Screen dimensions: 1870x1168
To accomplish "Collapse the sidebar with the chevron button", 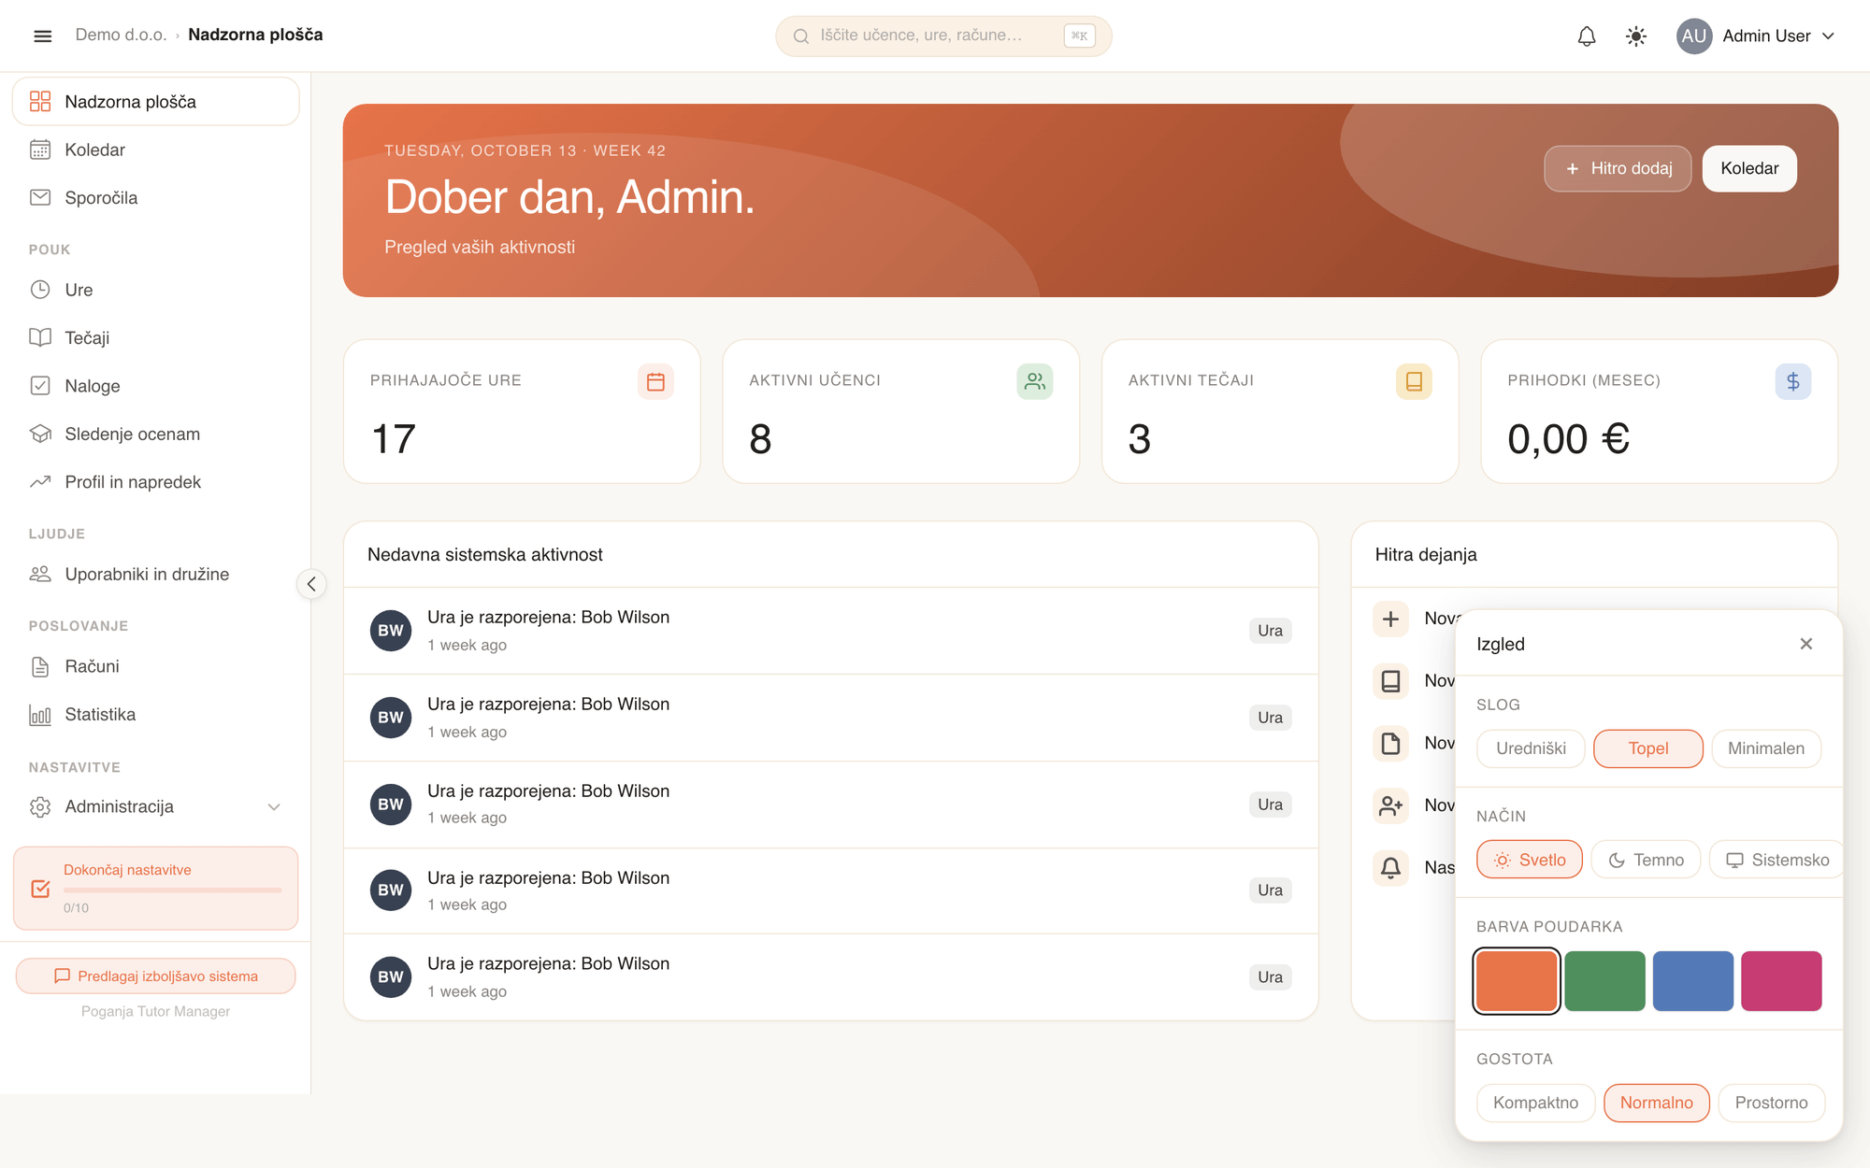I will 311,584.
